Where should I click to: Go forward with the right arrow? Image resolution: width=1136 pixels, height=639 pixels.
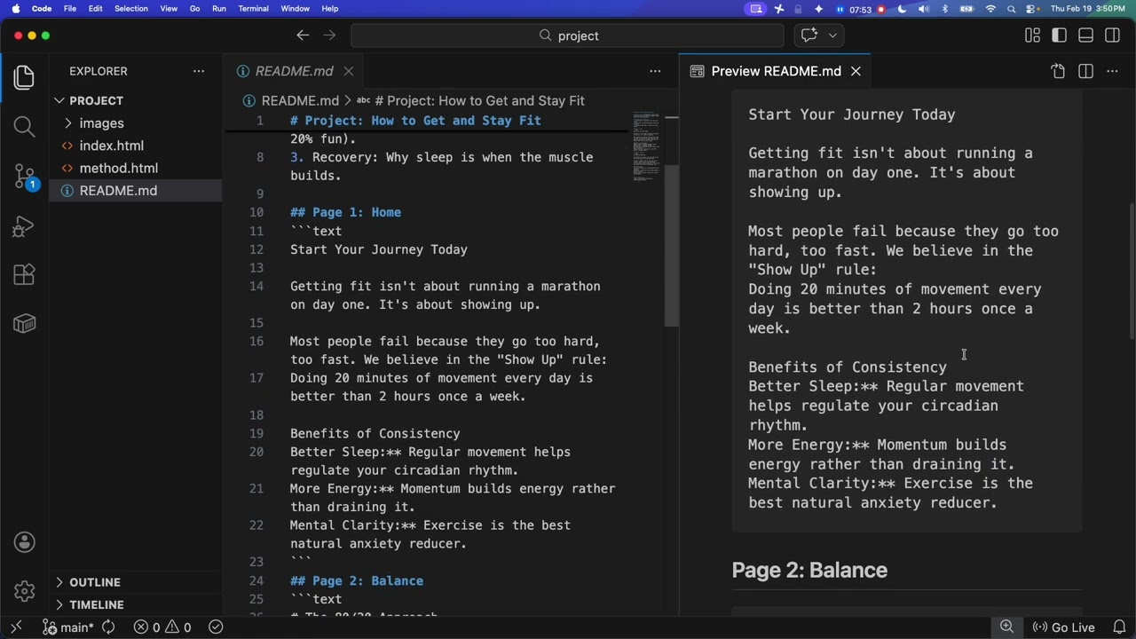coord(329,35)
